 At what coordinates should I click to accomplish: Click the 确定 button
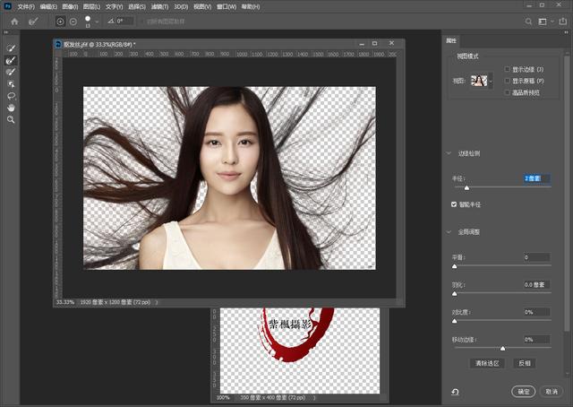click(523, 392)
